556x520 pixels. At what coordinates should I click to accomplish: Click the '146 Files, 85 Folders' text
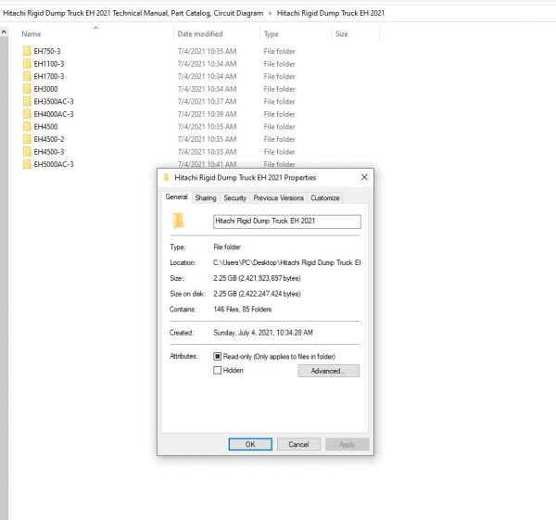coord(243,309)
